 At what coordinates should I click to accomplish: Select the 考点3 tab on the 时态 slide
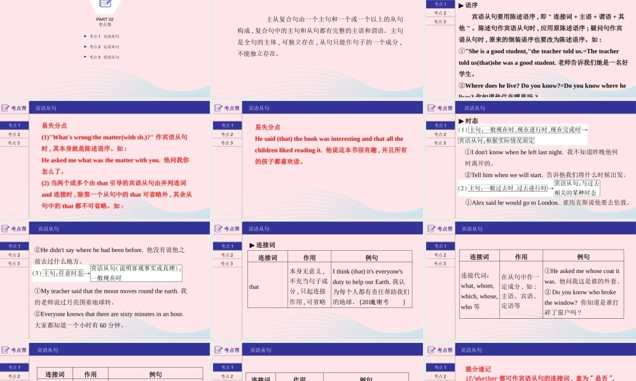coord(440,142)
